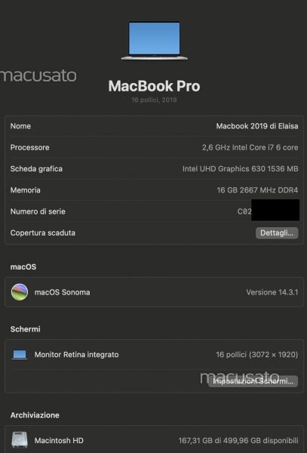
Task: Click the Archiviazione section header
Action: click(x=35, y=415)
